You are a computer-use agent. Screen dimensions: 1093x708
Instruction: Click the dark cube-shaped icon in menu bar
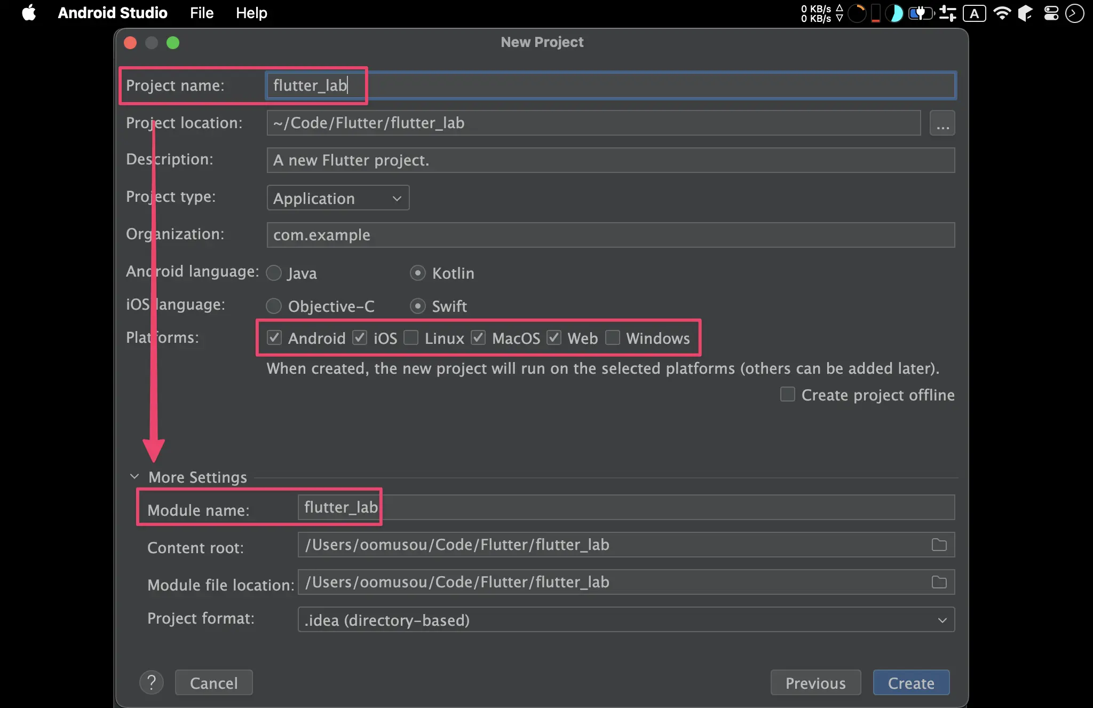pos(1025,13)
